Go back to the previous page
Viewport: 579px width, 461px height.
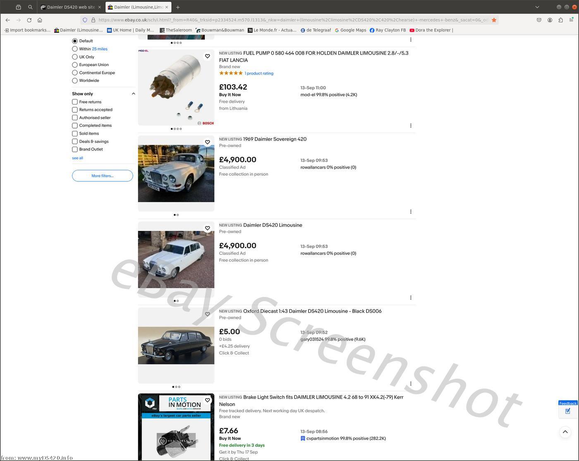8,20
